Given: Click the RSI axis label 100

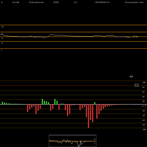Looking at the screenshot, I should [x=2, y=27].
